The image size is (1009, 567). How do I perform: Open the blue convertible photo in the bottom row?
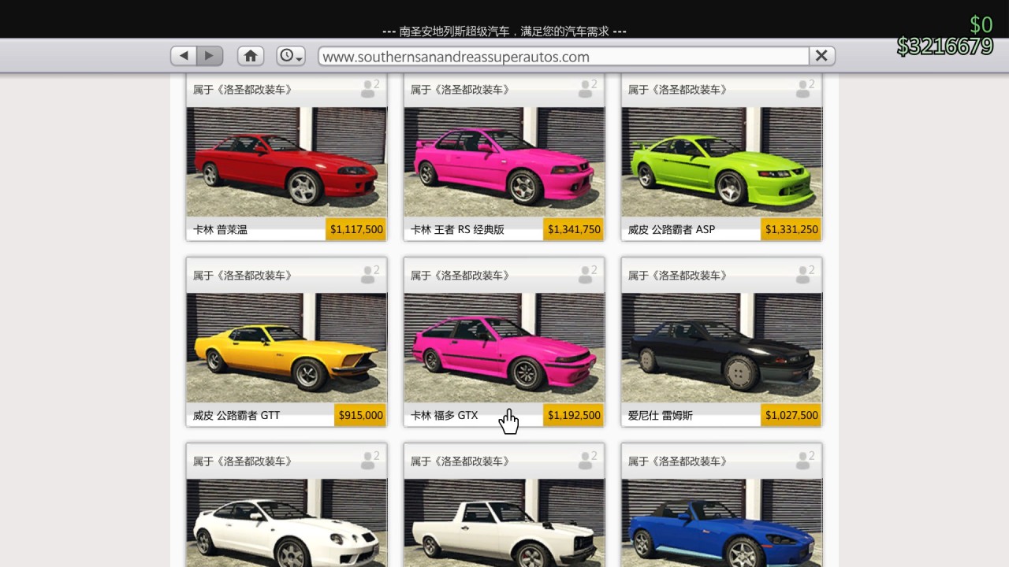(722, 523)
